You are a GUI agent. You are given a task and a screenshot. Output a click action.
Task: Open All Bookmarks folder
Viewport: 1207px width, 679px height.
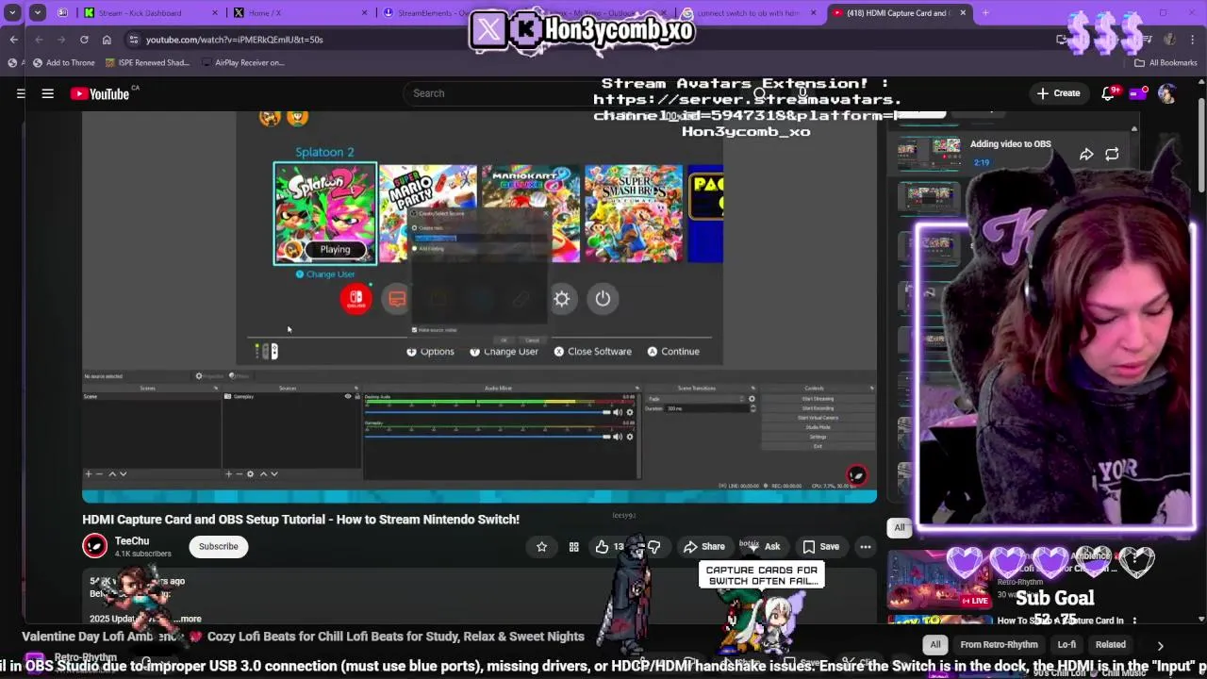(x=1166, y=62)
